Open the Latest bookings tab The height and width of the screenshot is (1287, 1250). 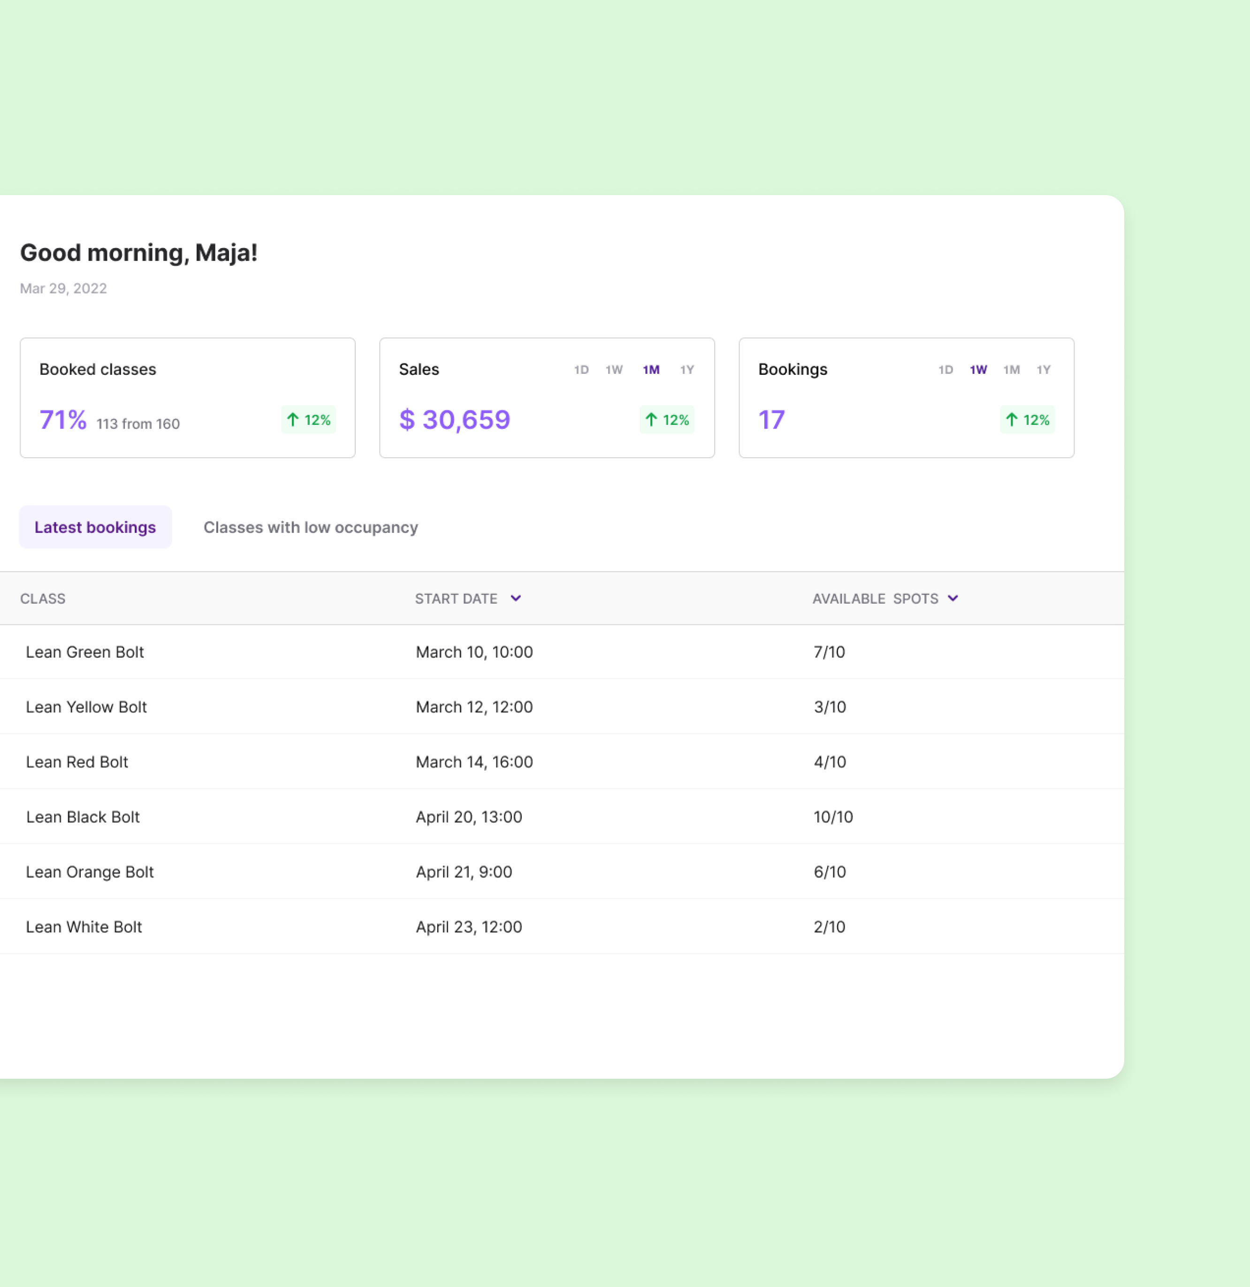[95, 527]
